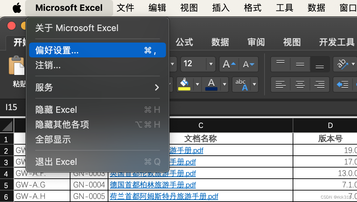Select 隐藏其他各项

(x=98, y=125)
